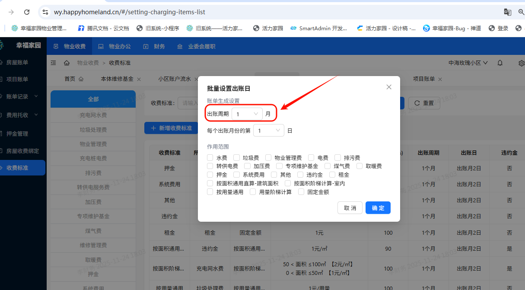Select the 排污费 item in sidebar list
The width and height of the screenshot is (525, 290).
coord(93,172)
